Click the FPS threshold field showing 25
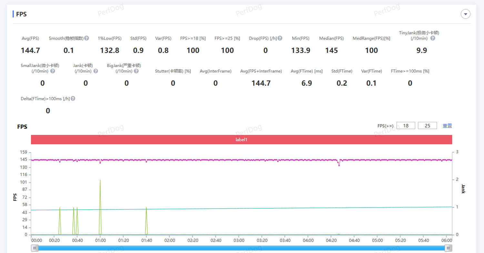The image size is (484, 253). 428,126
